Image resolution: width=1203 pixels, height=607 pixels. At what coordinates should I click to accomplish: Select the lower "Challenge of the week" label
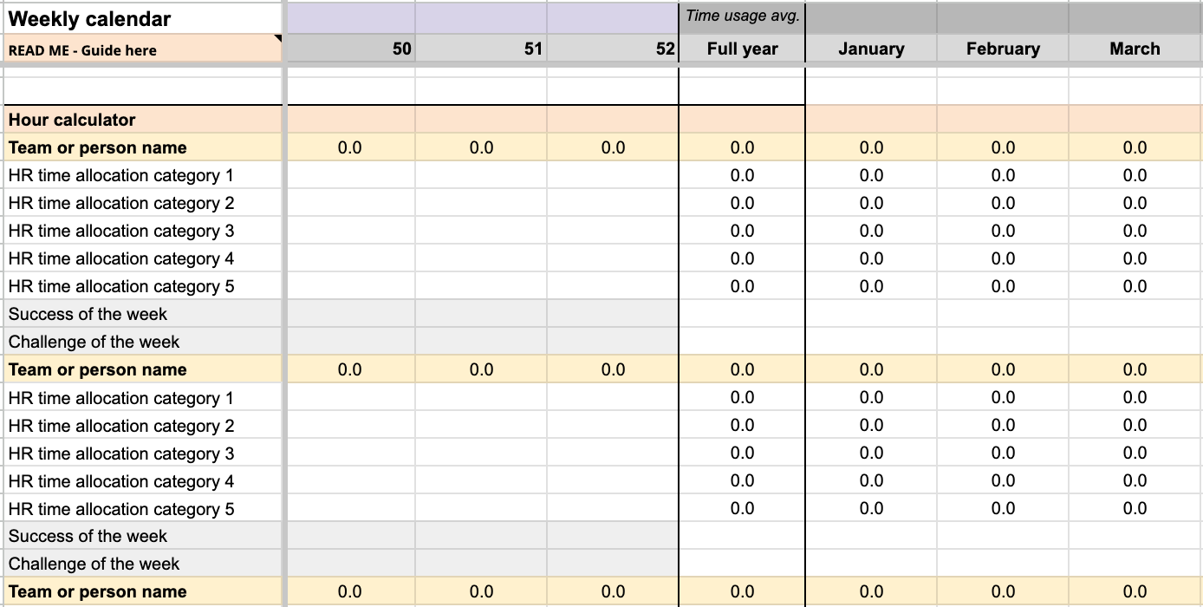coord(142,564)
